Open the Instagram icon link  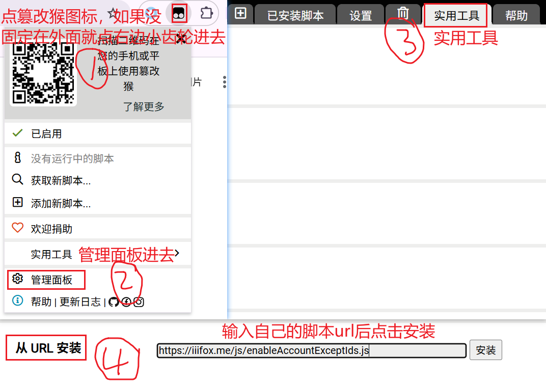[139, 302]
